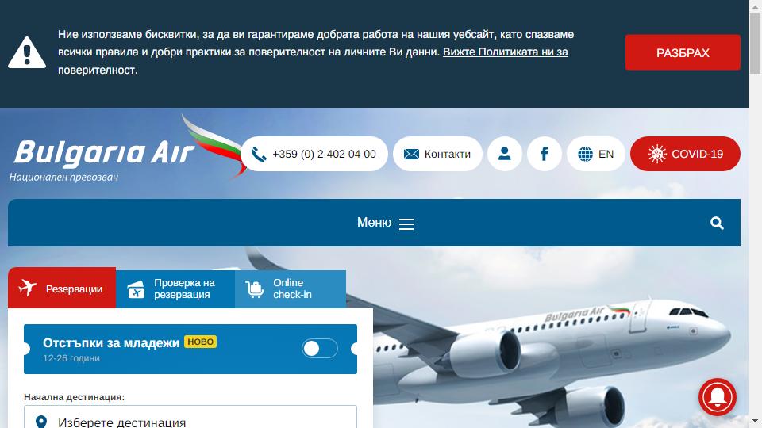762x428 pixels.
Task: Click the red notification bell icon
Action: (x=718, y=397)
